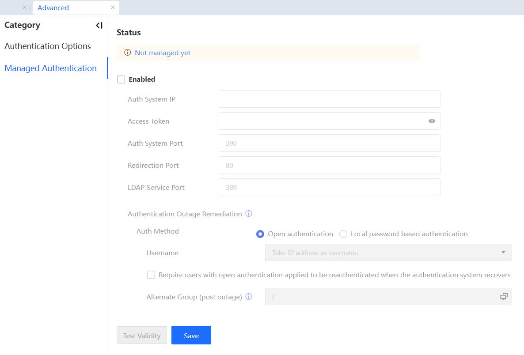Click info icon beside Alternate Group
The width and height of the screenshot is (524, 355).
tap(249, 297)
